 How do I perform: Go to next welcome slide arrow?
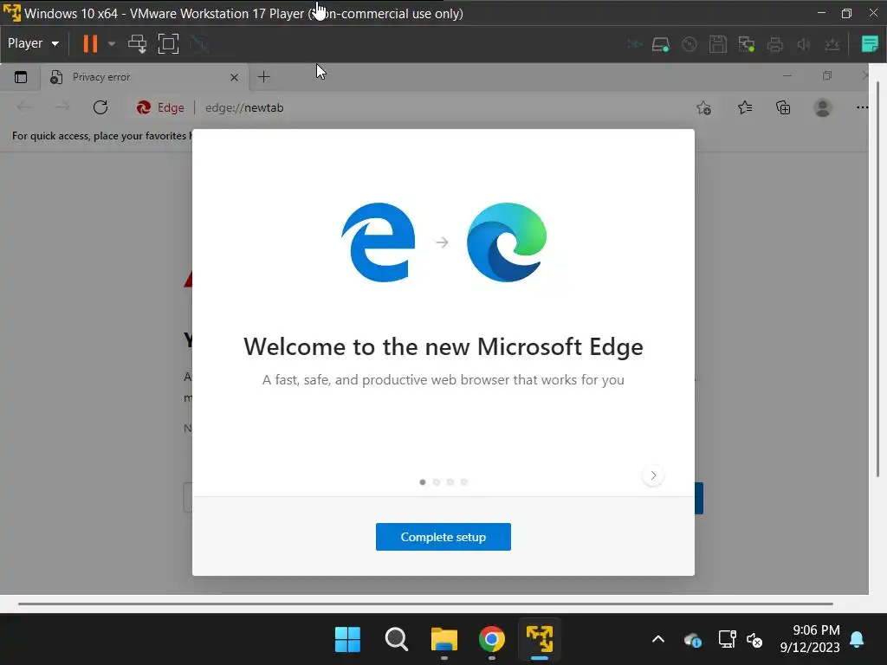(x=653, y=475)
